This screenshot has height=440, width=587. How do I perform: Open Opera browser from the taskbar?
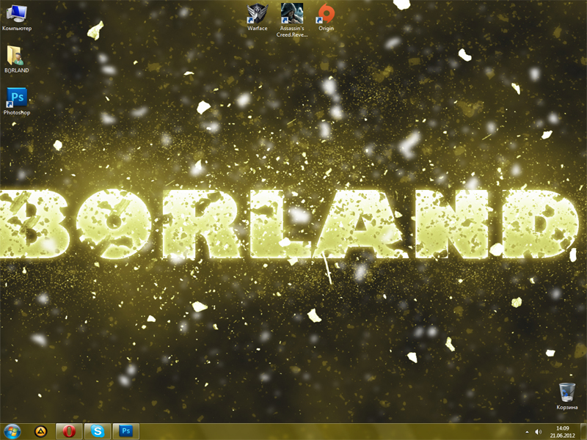pyautogui.click(x=69, y=431)
